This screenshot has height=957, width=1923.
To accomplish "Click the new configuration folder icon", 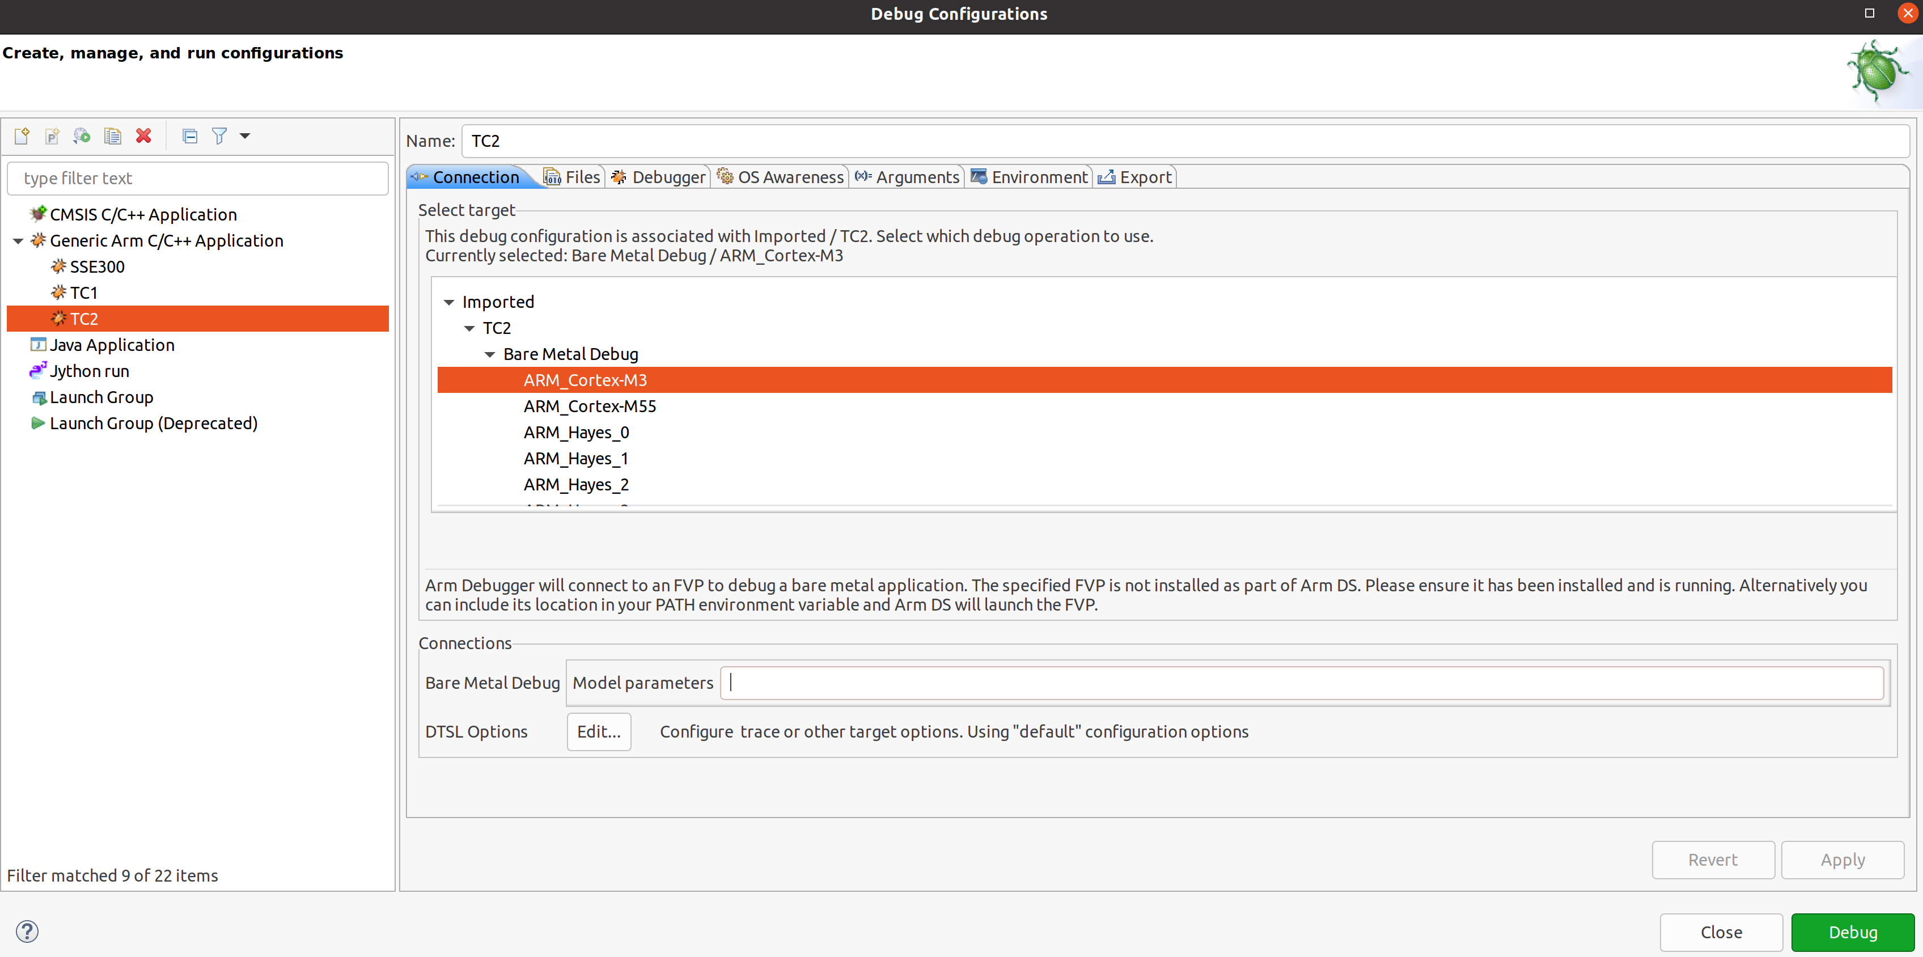I will click(52, 137).
